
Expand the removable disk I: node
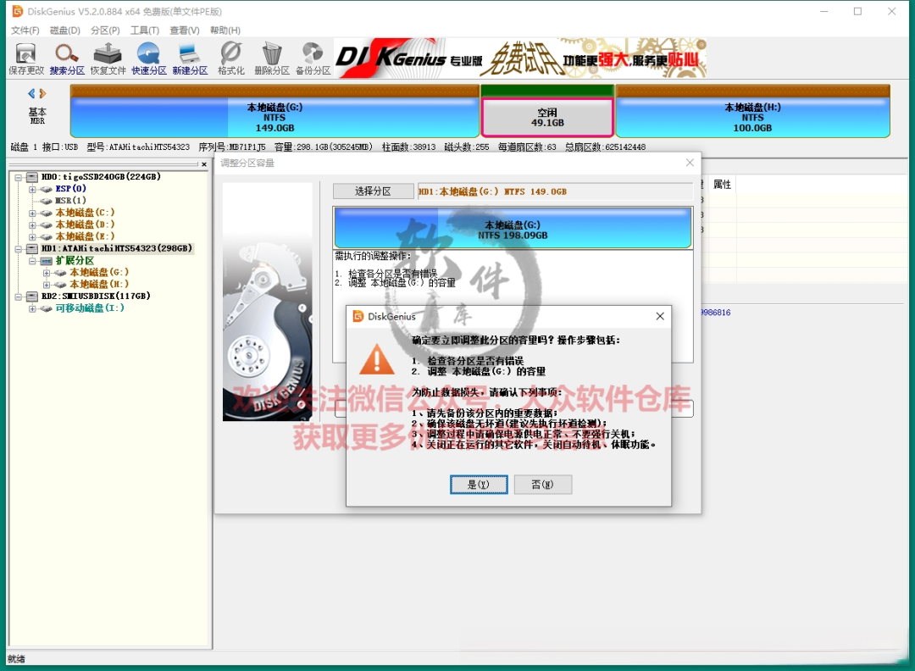coord(33,308)
